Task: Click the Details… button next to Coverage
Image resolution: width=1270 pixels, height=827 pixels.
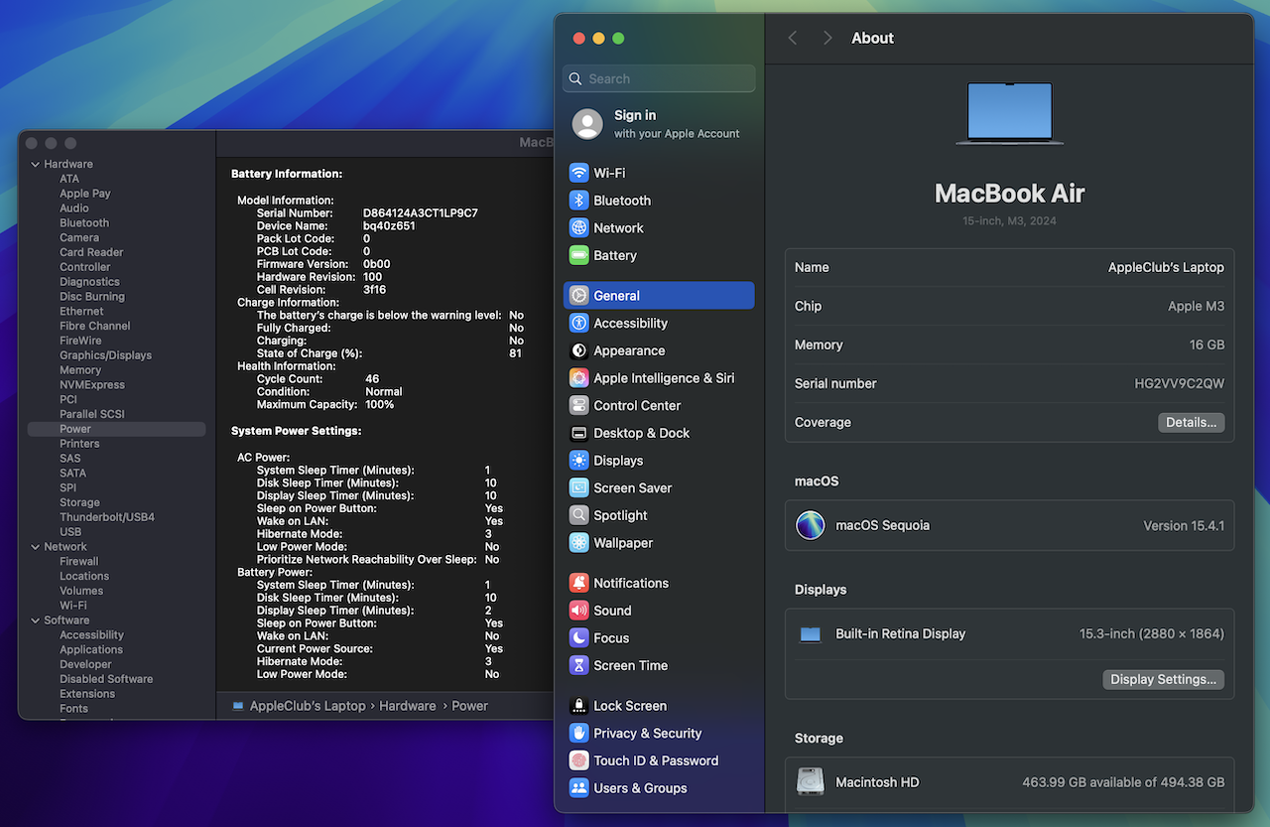Action: pyautogui.click(x=1191, y=423)
